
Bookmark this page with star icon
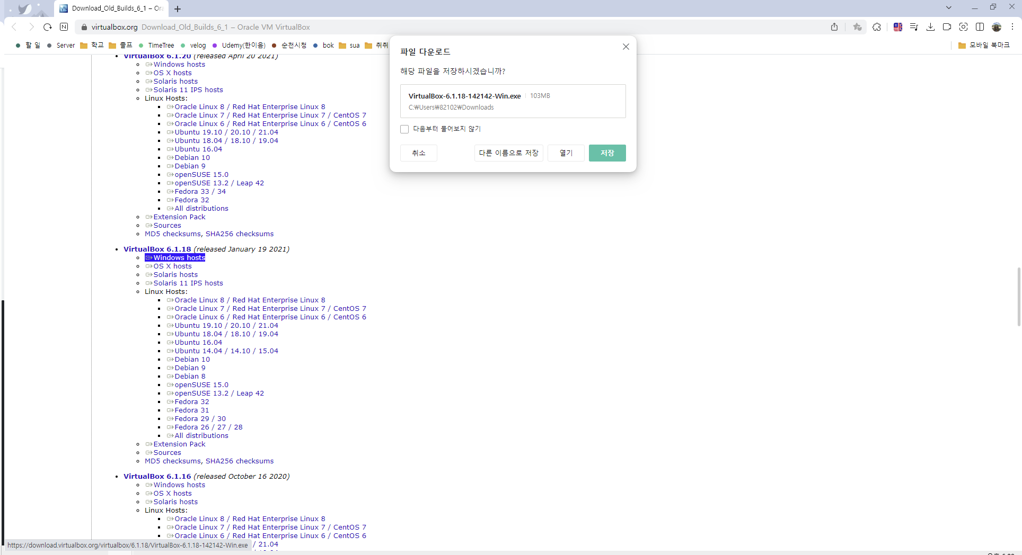coord(857,27)
